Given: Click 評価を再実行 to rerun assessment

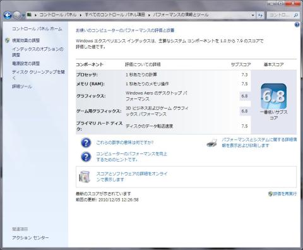Looking at the screenshot, I should (285, 194).
